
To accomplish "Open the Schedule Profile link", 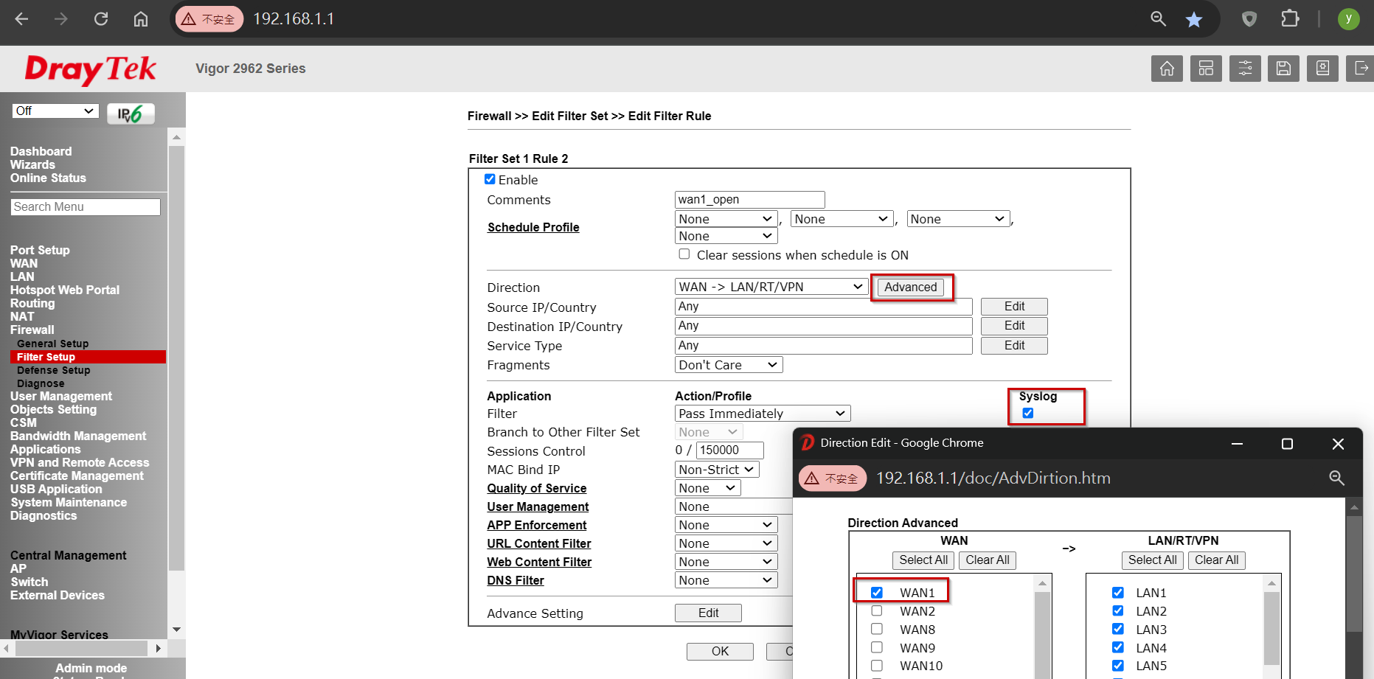I will [x=533, y=227].
